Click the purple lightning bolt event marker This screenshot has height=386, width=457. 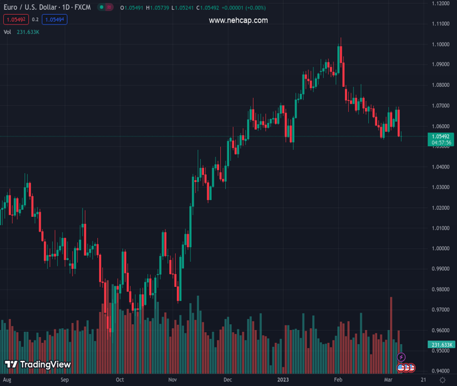(402, 357)
